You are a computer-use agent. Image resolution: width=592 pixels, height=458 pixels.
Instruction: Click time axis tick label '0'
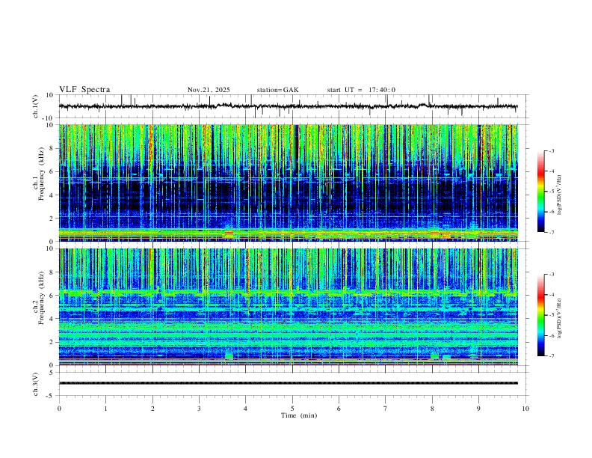[59, 409]
